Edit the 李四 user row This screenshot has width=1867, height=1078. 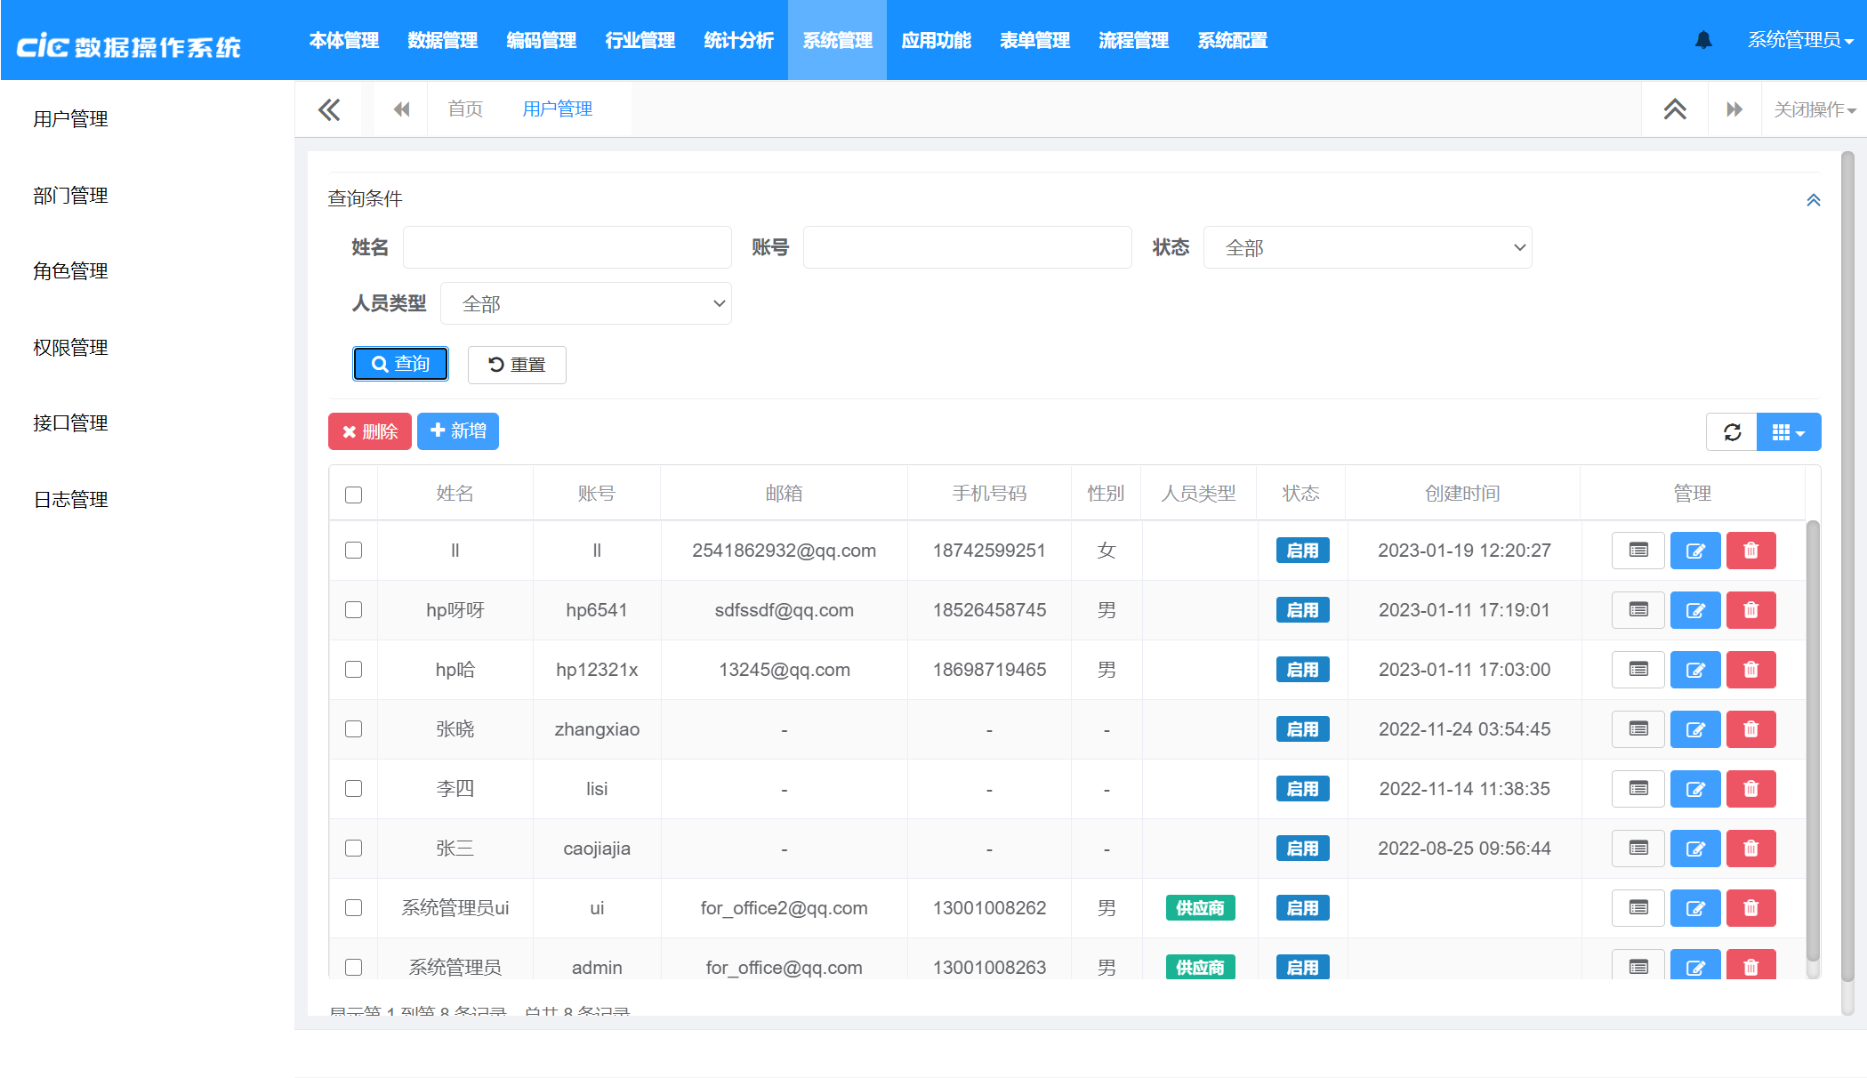(1695, 789)
